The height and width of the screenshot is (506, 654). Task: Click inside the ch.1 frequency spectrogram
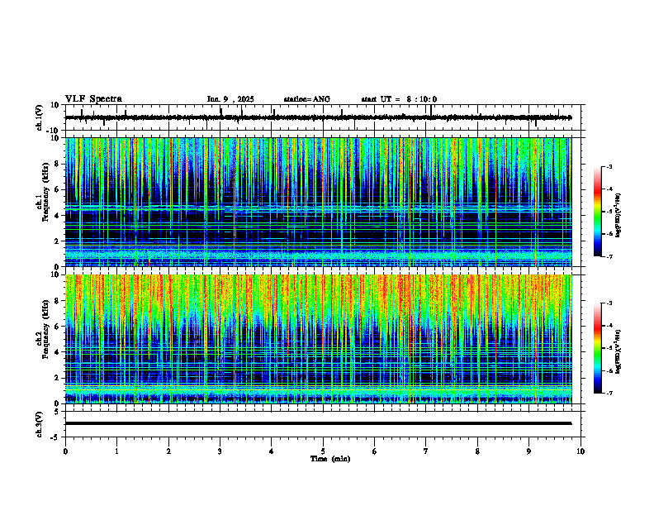pyautogui.click(x=318, y=202)
